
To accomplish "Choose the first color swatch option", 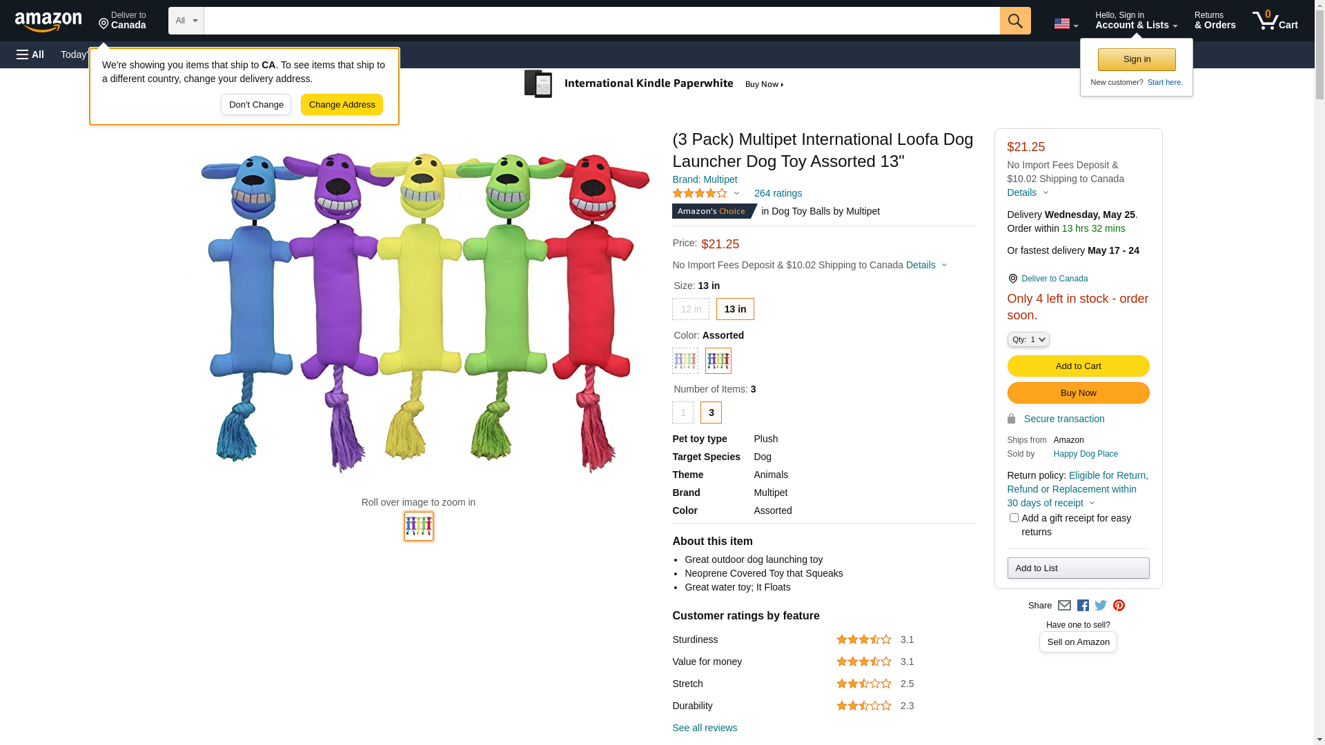I will coord(685,361).
